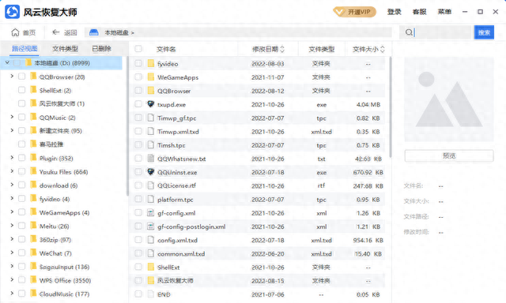Click the 开通VIP button
This screenshot has width=506, height=303.
355,13
